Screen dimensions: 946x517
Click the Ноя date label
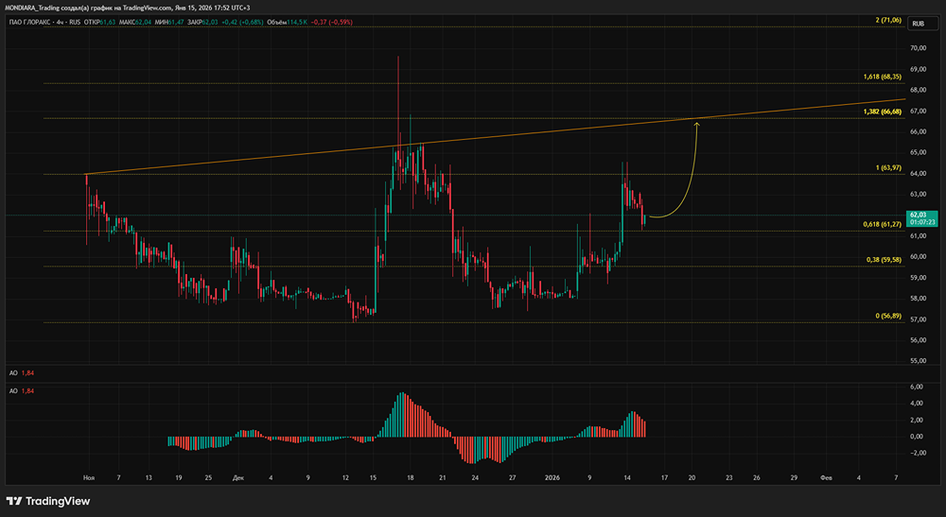89,478
